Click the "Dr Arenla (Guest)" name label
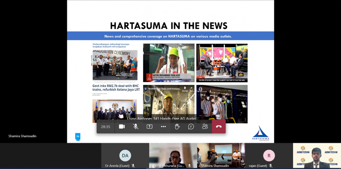This screenshot has width=341, height=169. coord(117,166)
